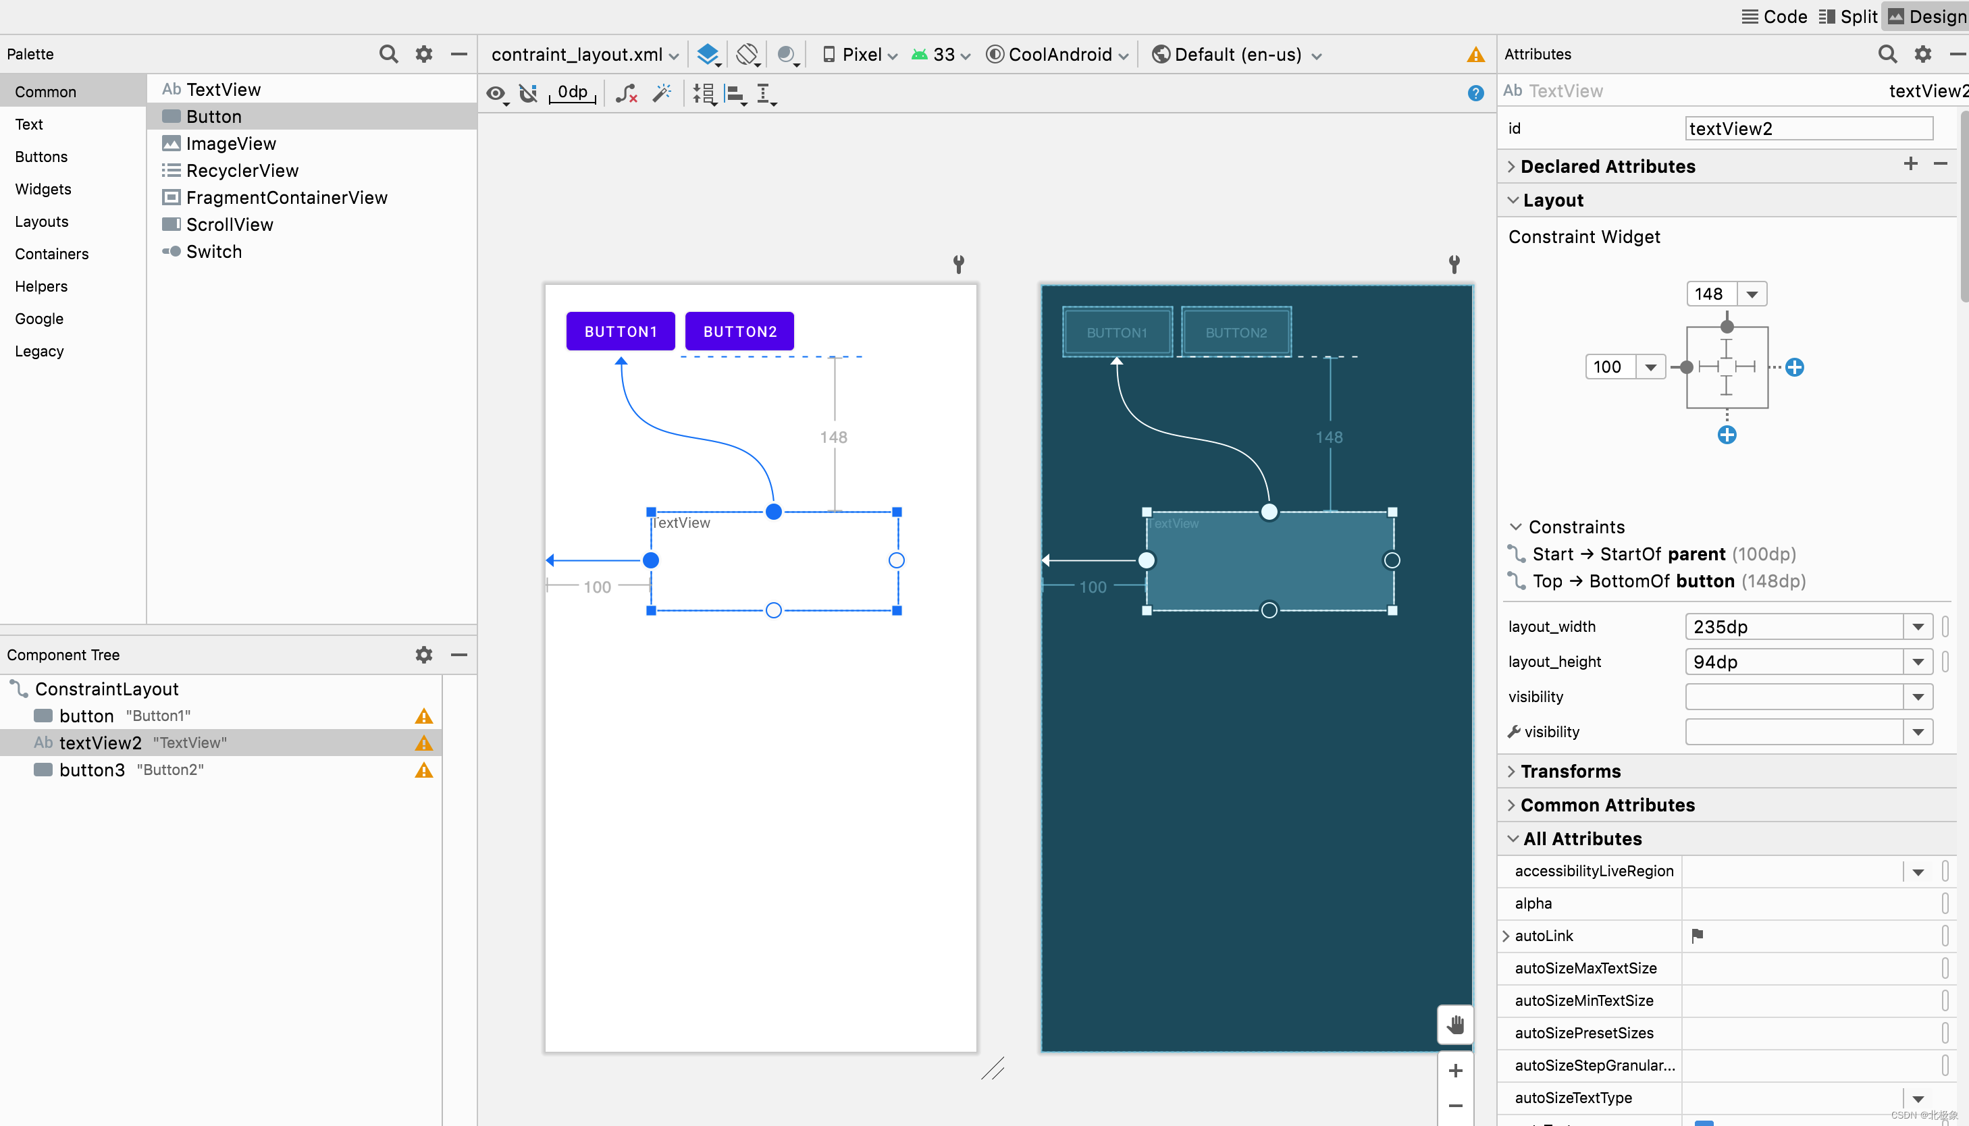
Task: Click BUTTON1 on design canvas
Action: 621,331
